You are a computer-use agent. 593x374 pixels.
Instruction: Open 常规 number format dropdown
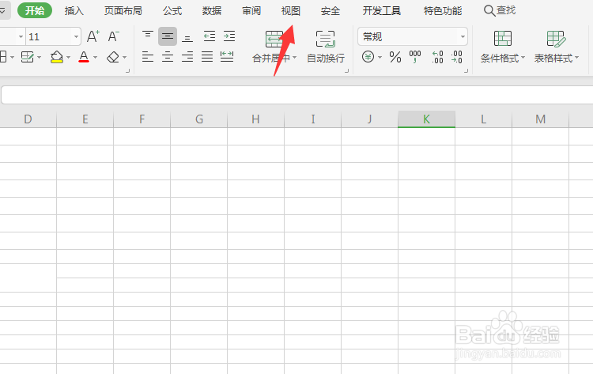pos(463,36)
